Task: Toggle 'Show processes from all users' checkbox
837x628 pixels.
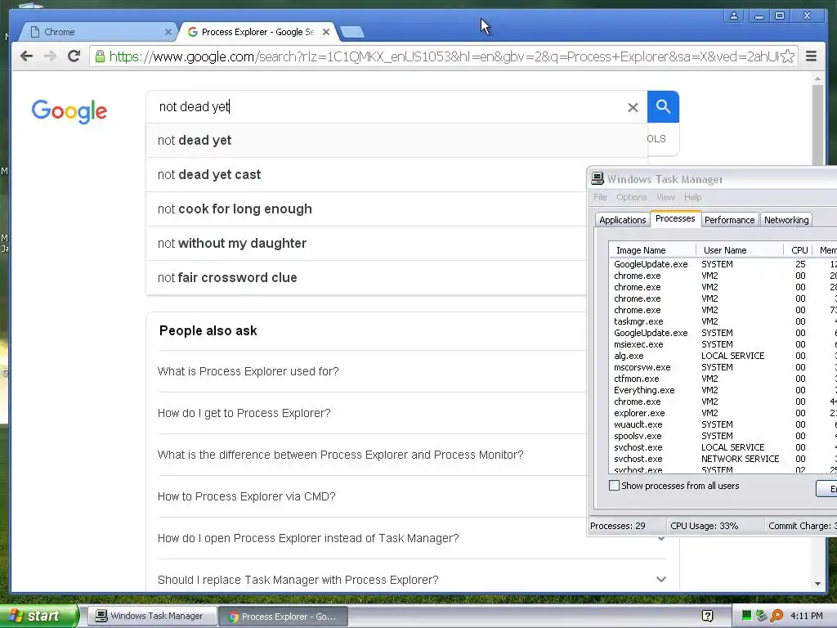Action: pyautogui.click(x=615, y=486)
